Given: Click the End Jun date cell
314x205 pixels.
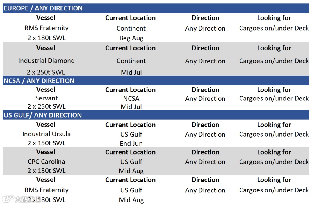Looking at the screenshot, I should [131, 143].
